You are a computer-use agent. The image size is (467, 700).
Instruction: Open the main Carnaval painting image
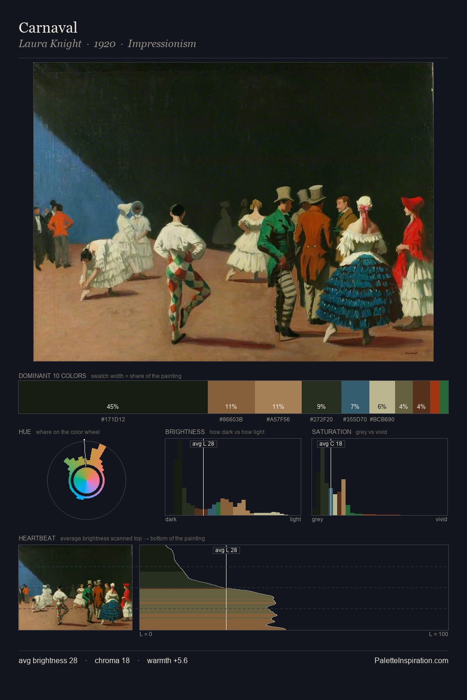(233, 212)
